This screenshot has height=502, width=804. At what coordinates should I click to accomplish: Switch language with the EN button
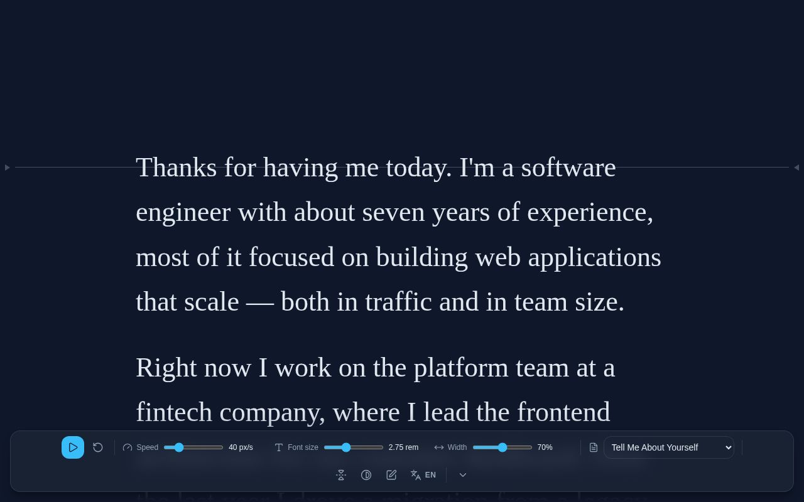(423, 475)
